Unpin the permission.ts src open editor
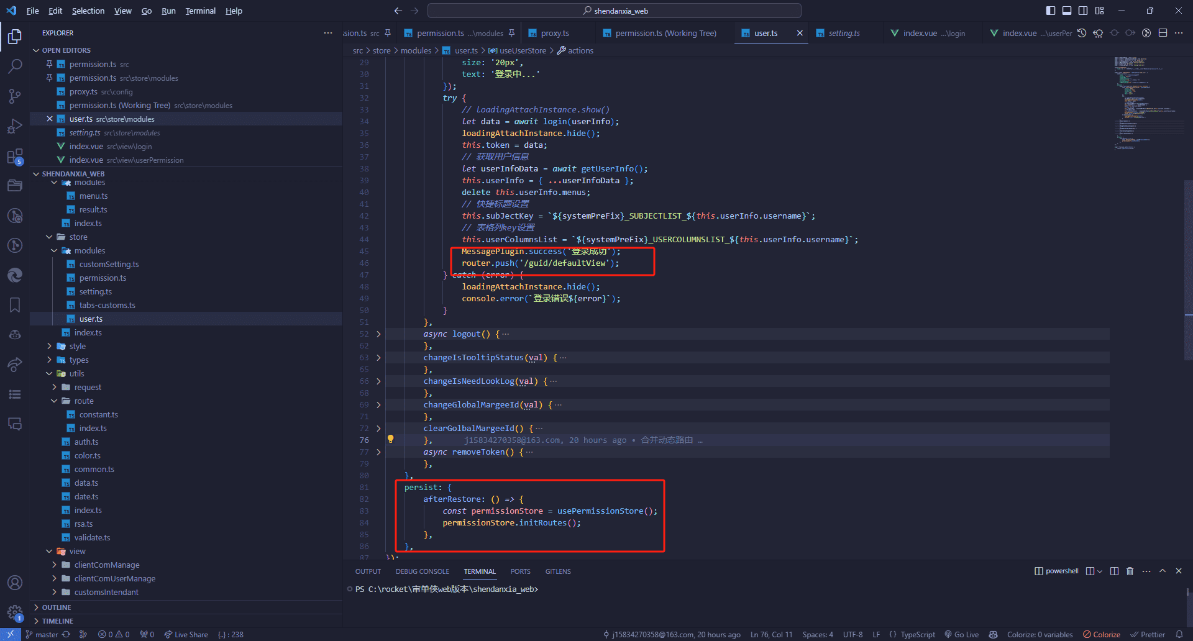Screen dimensions: 1193x641 [x=49, y=64]
